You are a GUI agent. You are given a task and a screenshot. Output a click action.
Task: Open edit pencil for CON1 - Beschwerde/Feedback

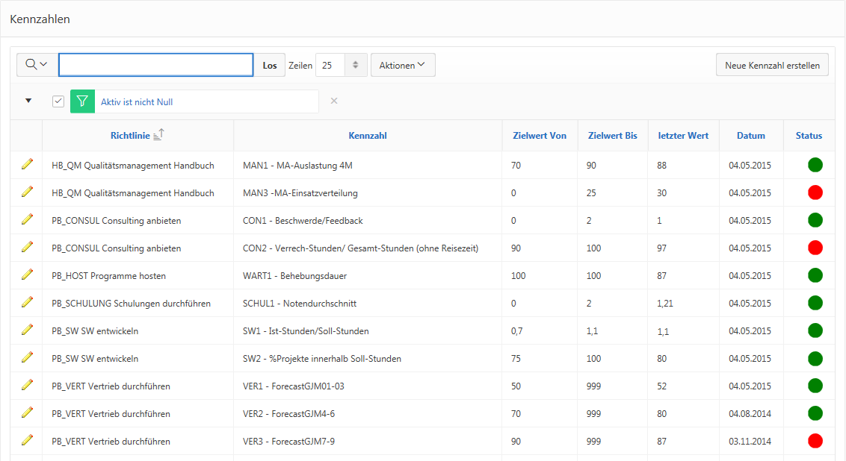tap(28, 219)
